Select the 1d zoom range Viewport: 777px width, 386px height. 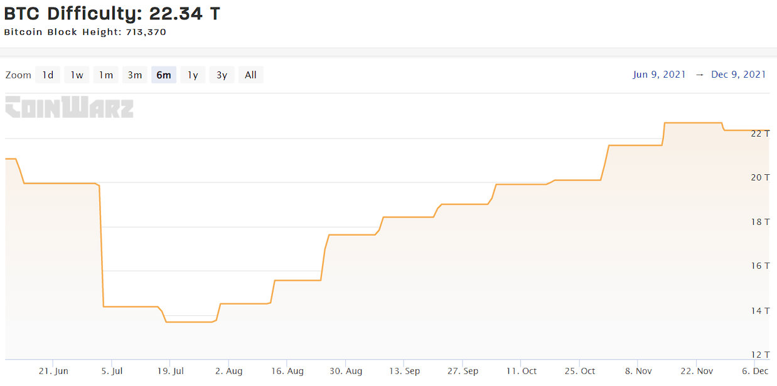coord(47,75)
